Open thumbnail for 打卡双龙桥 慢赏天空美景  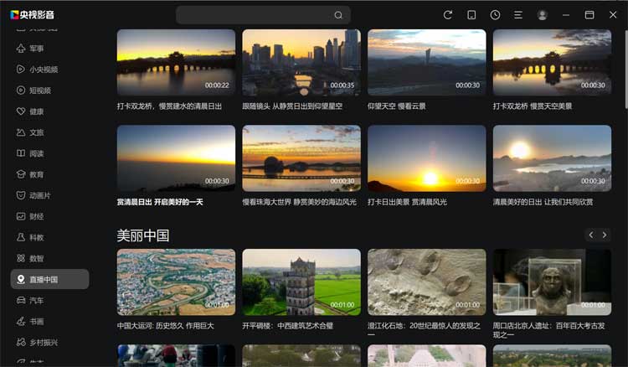click(x=552, y=62)
